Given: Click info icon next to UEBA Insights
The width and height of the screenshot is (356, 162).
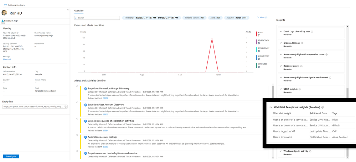Looking at the screenshot, I should (x=300, y=89).
